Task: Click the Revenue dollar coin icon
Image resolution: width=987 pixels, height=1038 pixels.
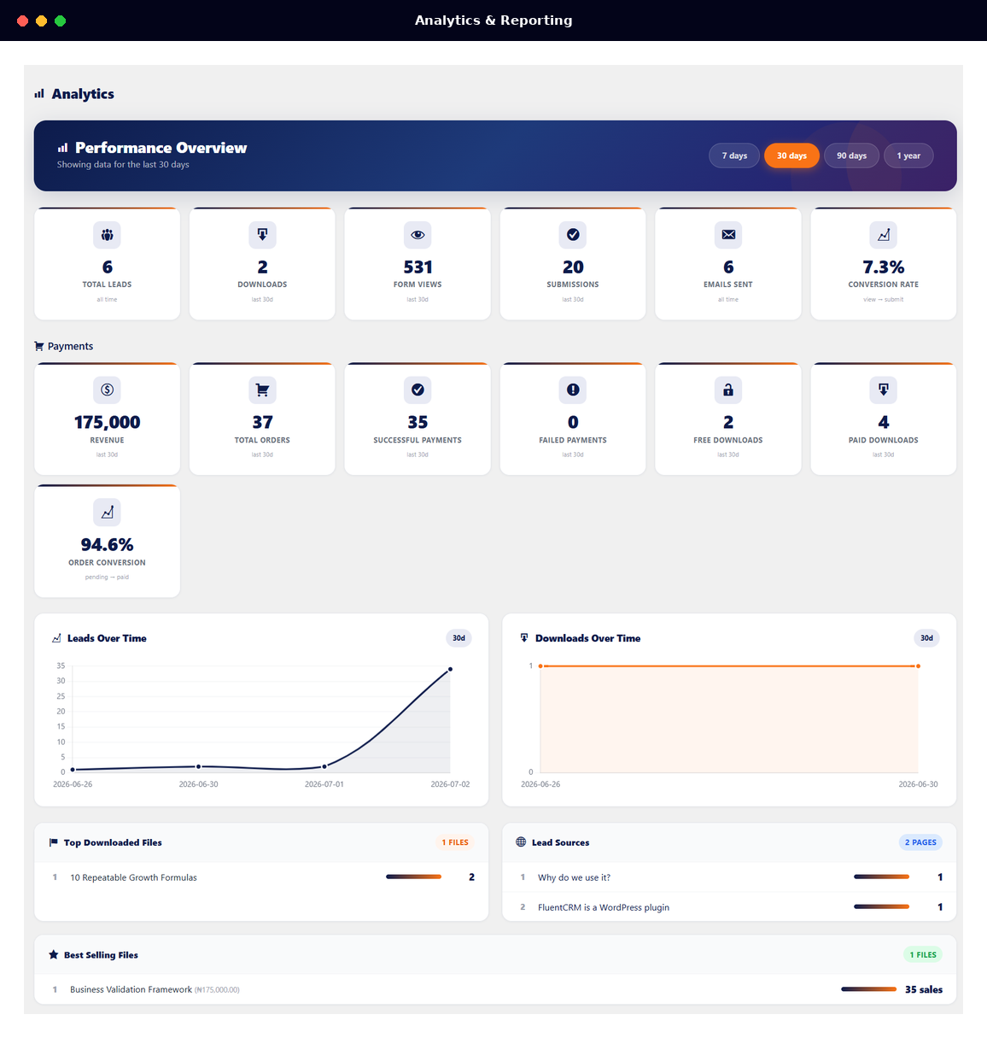Action: 107,390
